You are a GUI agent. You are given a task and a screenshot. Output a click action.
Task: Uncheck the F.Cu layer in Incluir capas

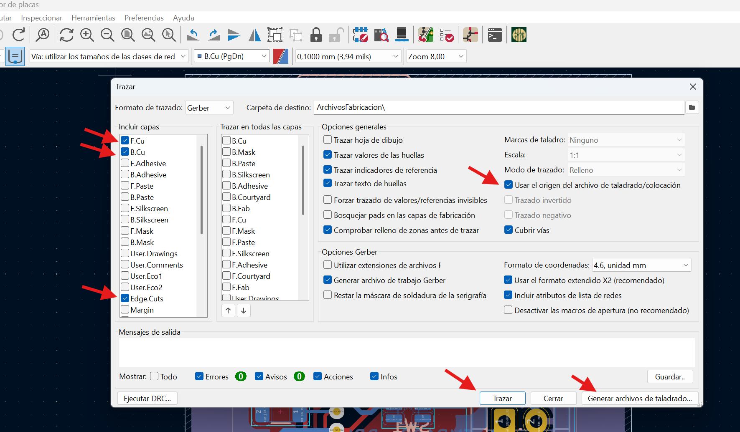coord(125,141)
